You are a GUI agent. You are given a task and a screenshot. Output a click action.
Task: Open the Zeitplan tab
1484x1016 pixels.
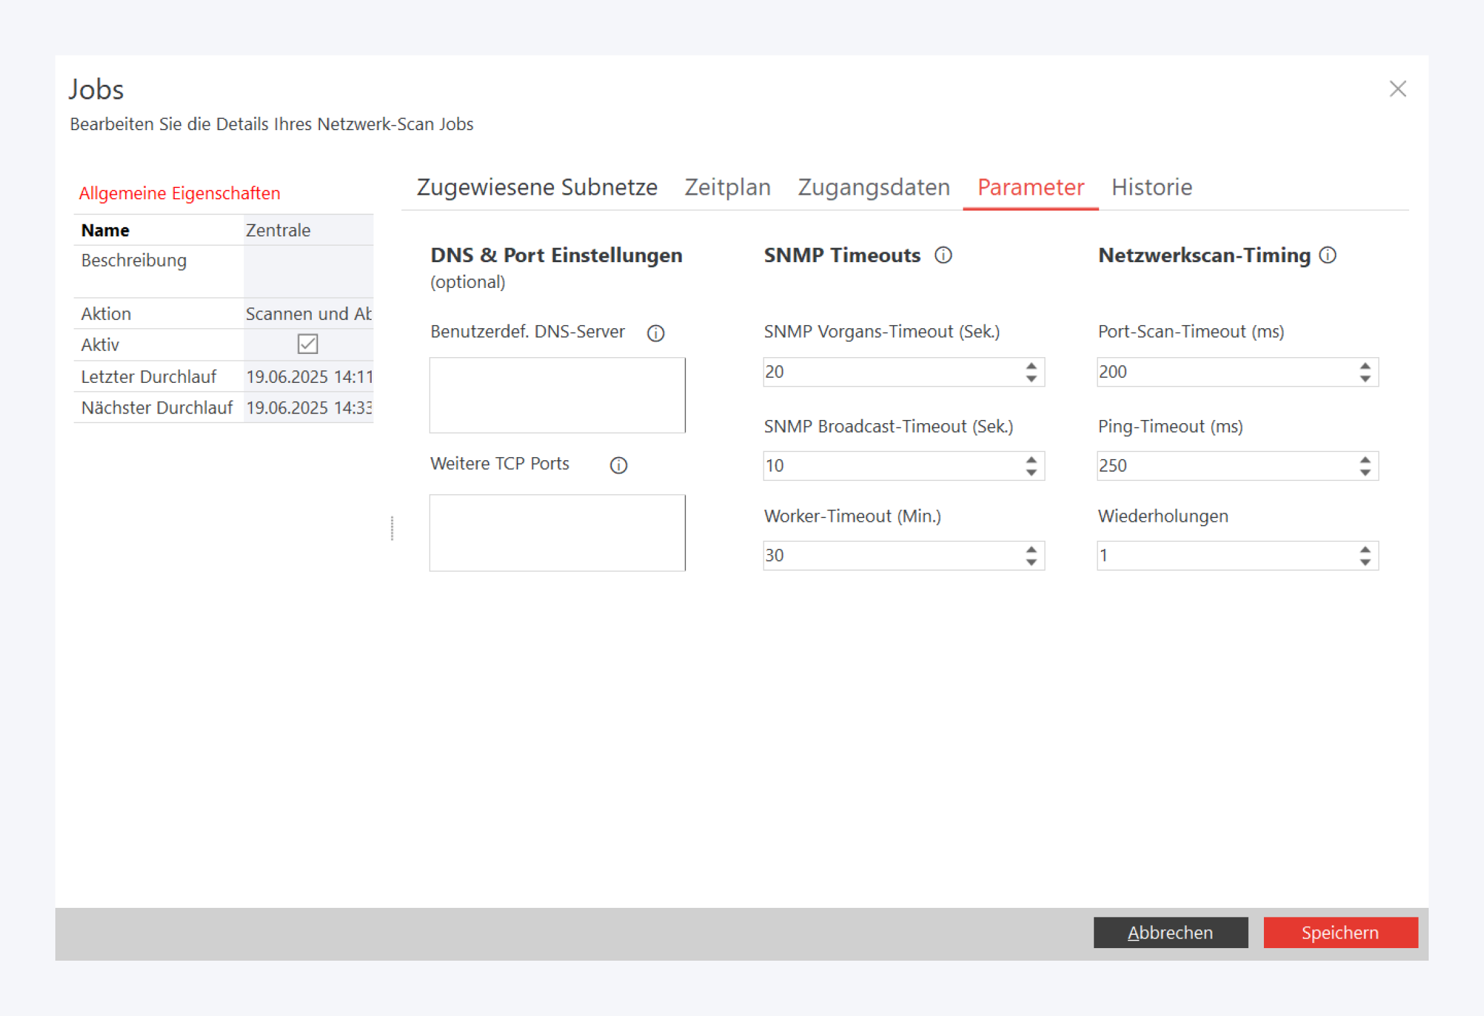[x=728, y=187]
